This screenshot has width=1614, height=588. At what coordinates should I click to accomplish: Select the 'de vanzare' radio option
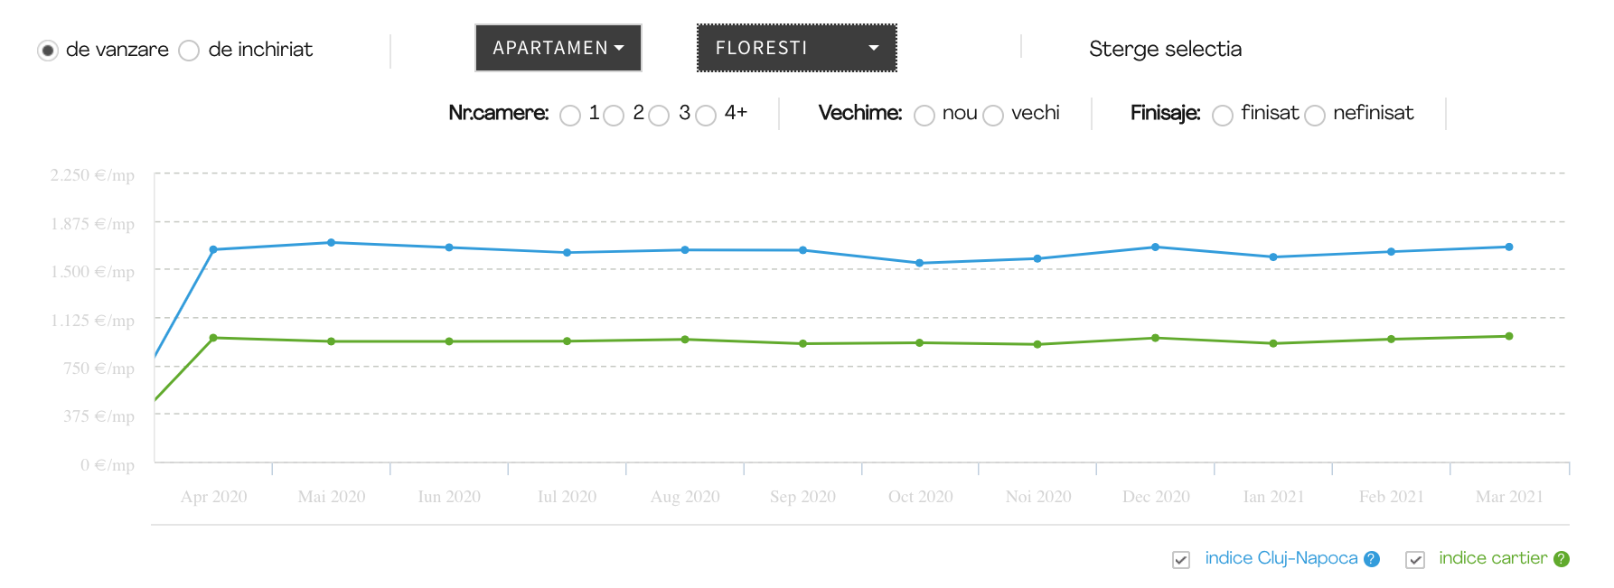[x=48, y=51]
